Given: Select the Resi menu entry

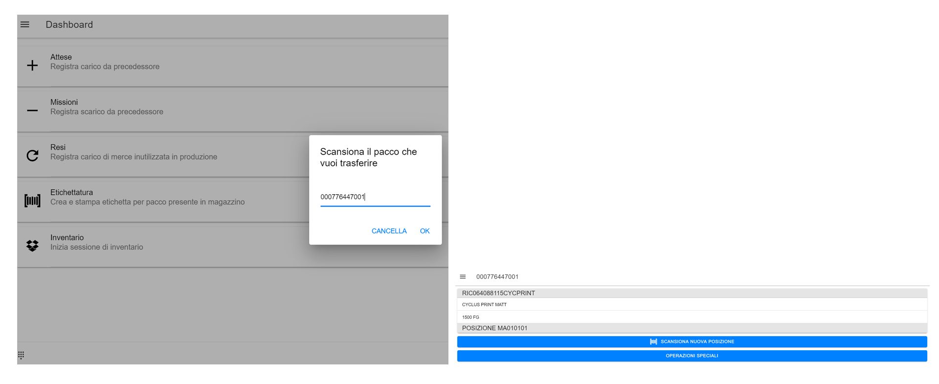Looking at the screenshot, I should point(233,156).
